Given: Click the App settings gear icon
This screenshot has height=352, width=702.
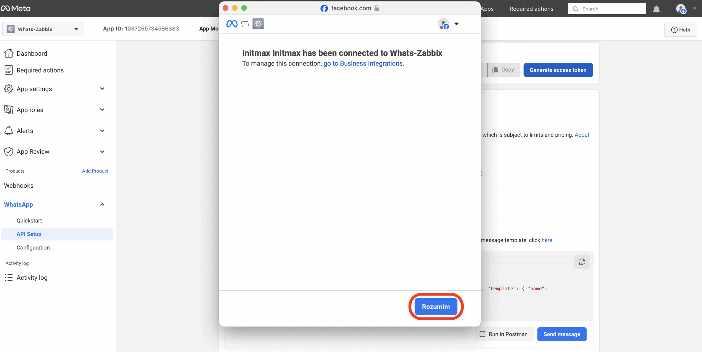Looking at the screenshot, I should pos(9,89).
